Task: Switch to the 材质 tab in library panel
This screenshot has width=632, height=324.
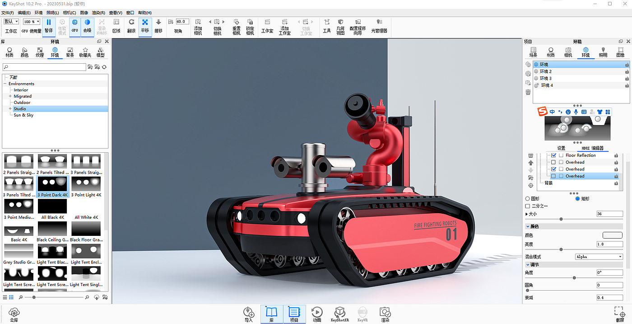Action: point(9,52)
